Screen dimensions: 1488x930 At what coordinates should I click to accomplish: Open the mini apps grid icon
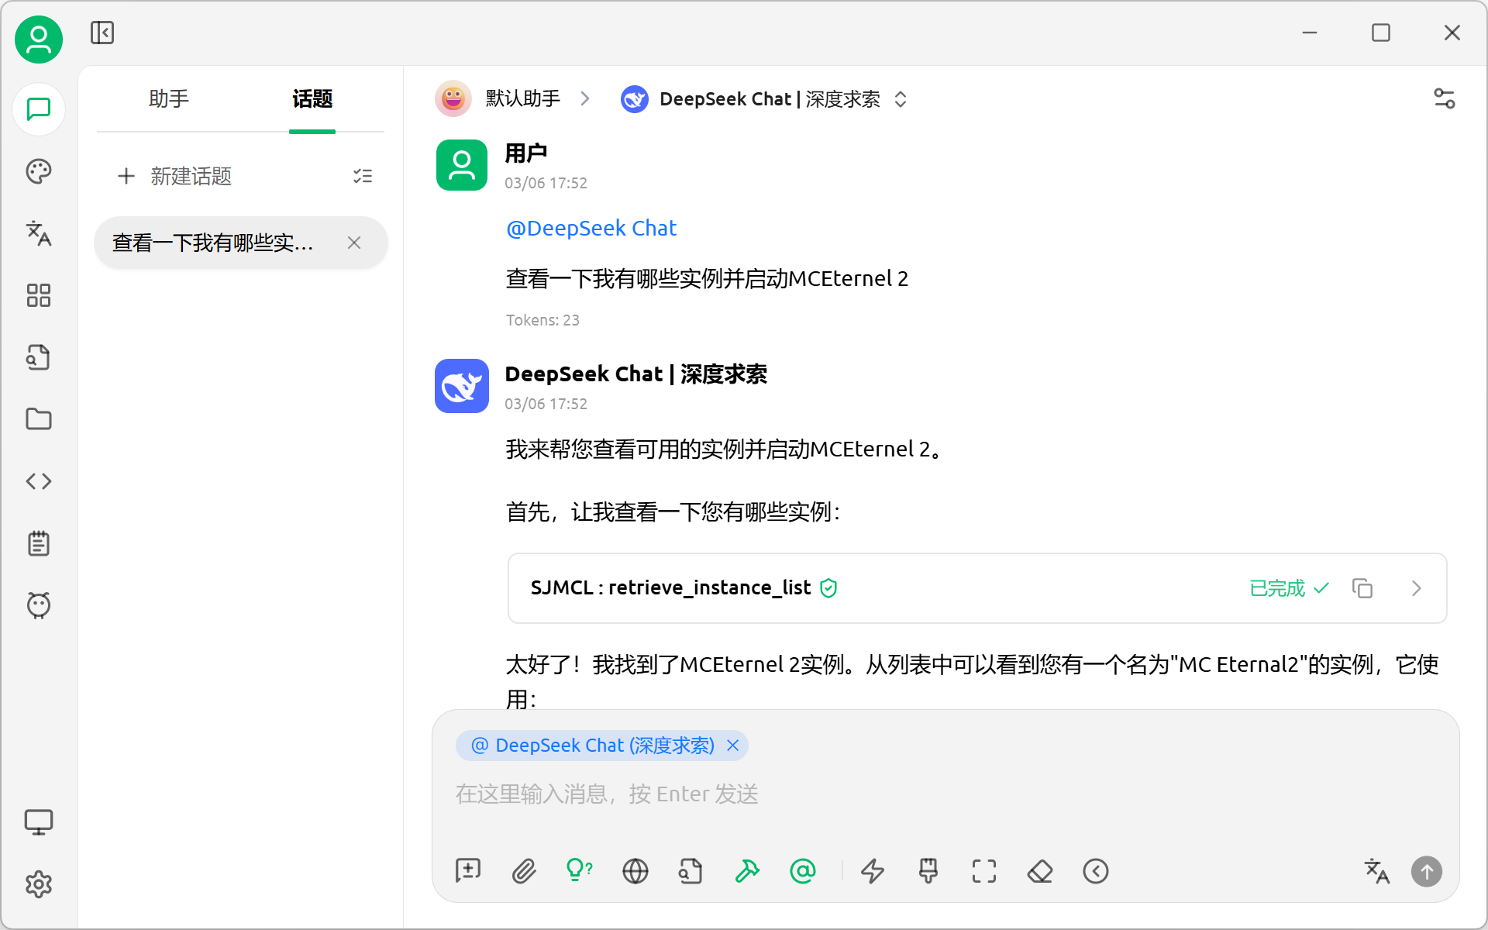pos(38,295)
